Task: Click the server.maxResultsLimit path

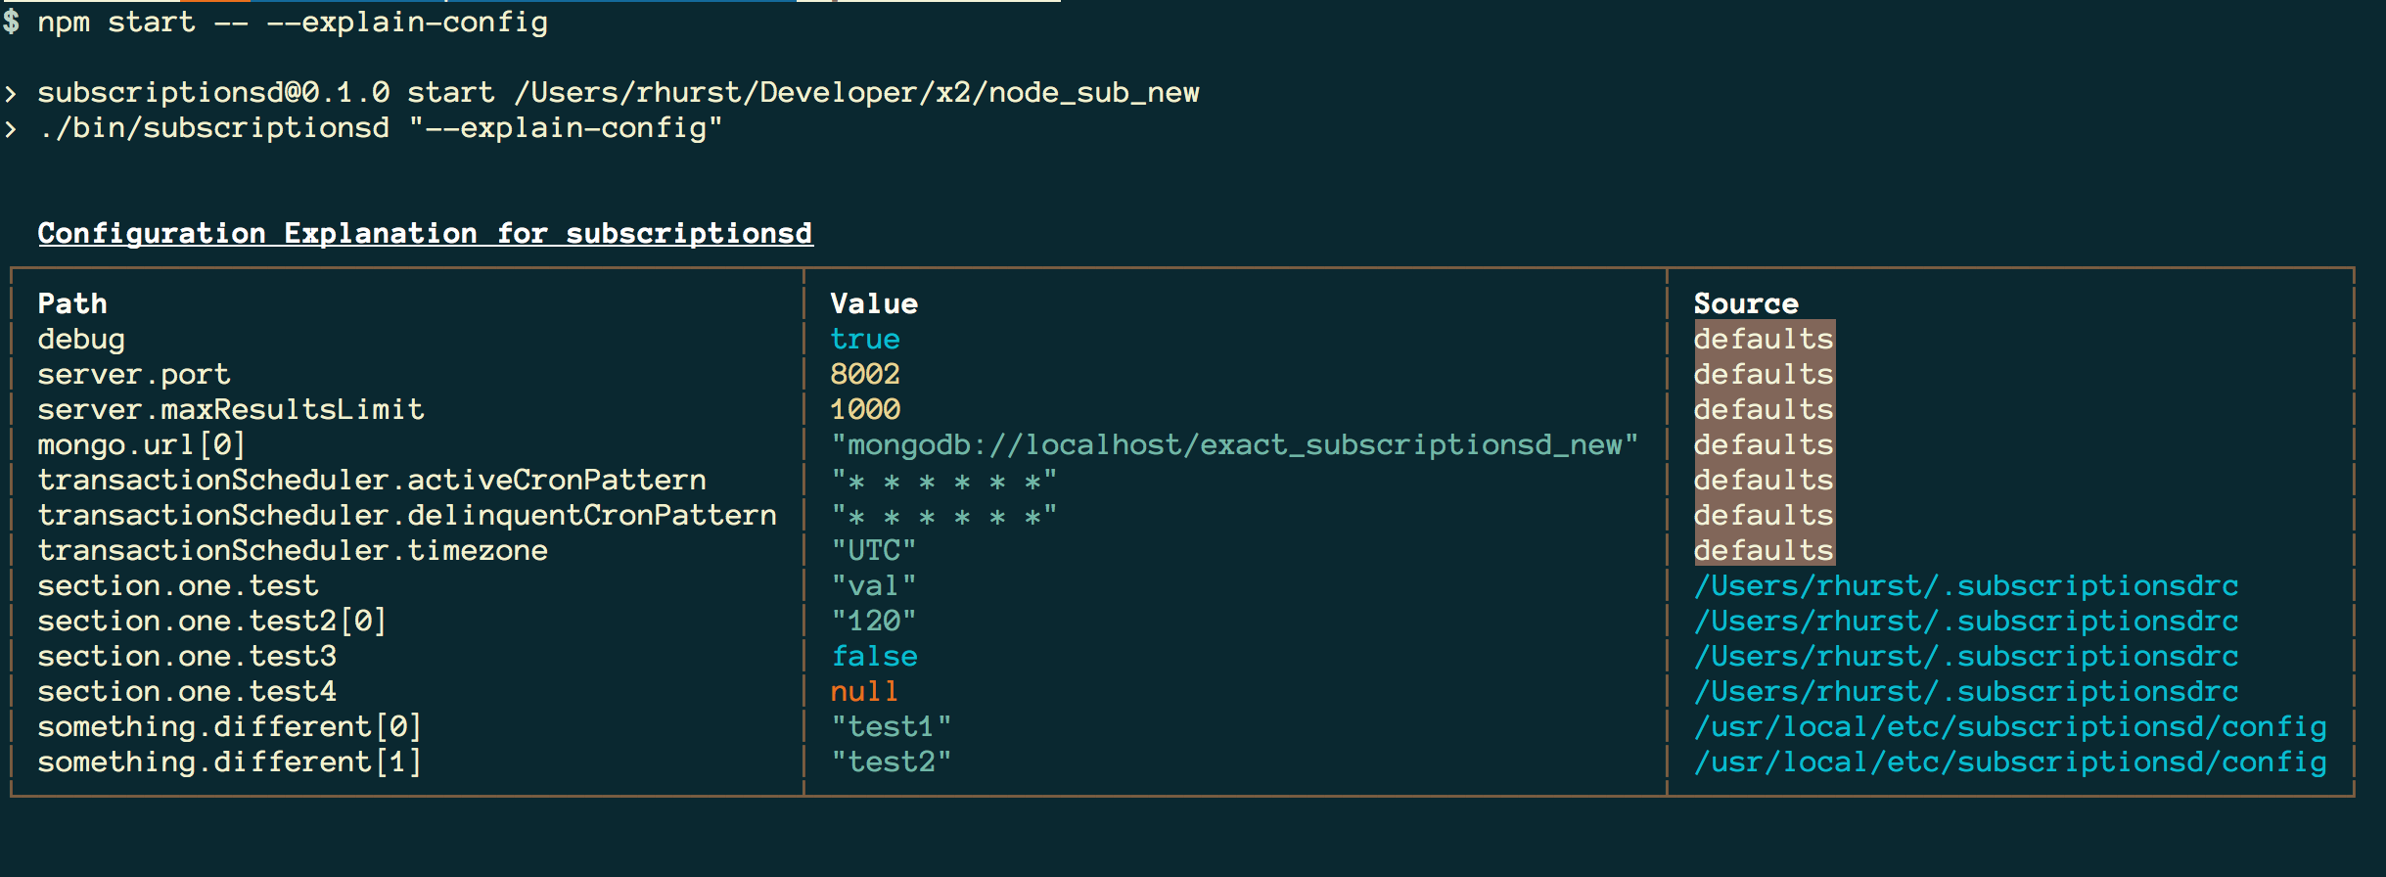Action: (x=230, y=410)
